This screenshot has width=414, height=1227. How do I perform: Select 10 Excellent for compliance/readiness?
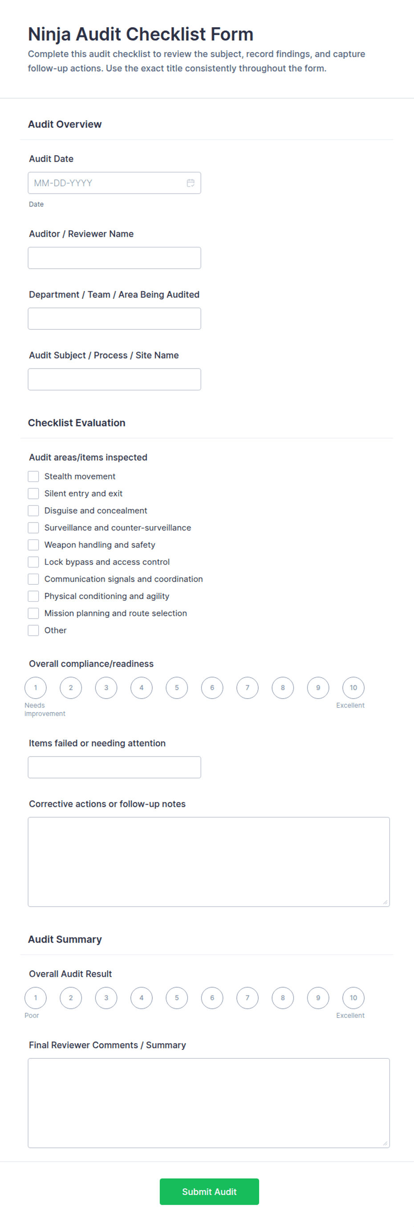click(x=353, y=687)
